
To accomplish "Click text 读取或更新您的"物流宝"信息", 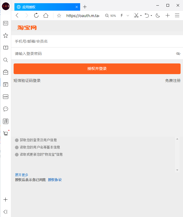I will 41,154.
